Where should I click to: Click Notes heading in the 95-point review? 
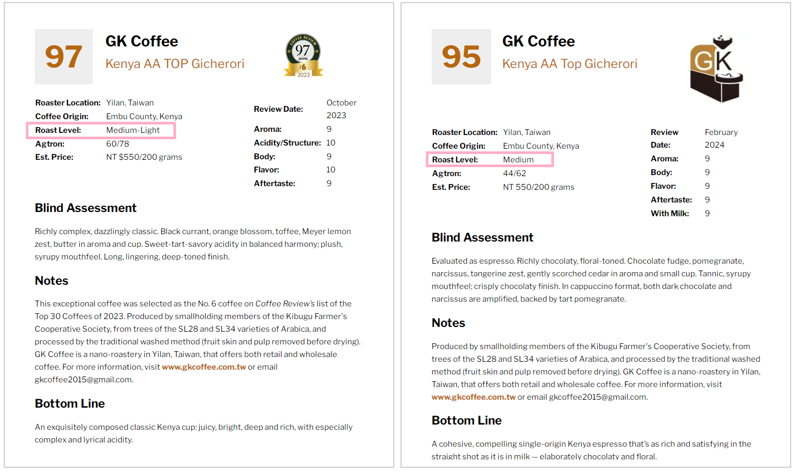point(449,323)
